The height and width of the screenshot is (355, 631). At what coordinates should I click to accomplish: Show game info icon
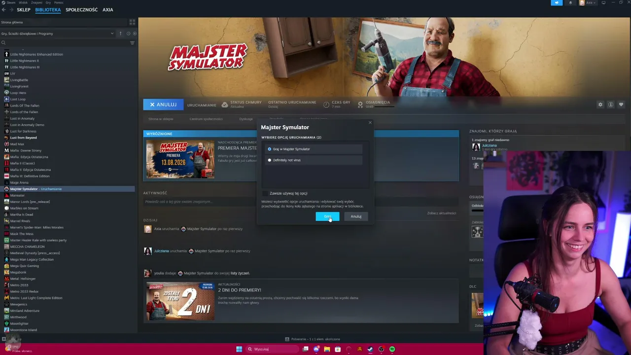click(610, 105)
